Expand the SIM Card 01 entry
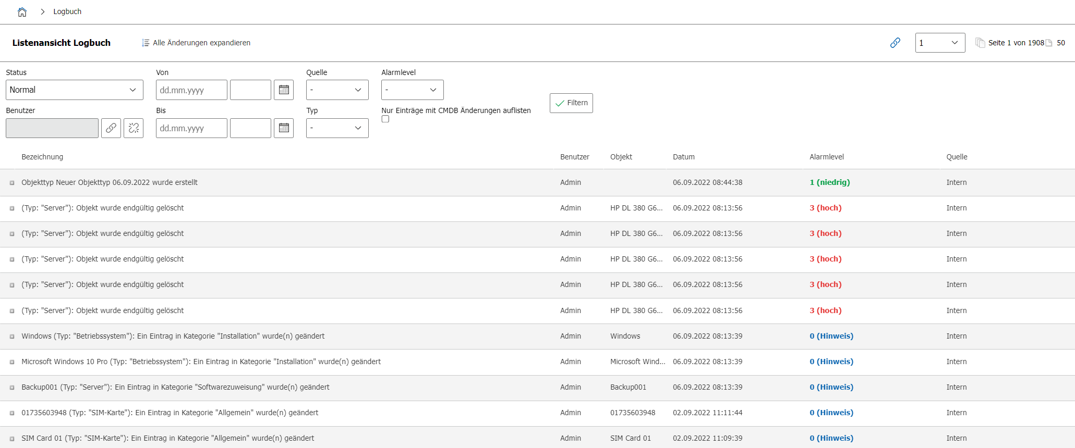Viewport: 1075px width, 448px height. coord(12,439)
